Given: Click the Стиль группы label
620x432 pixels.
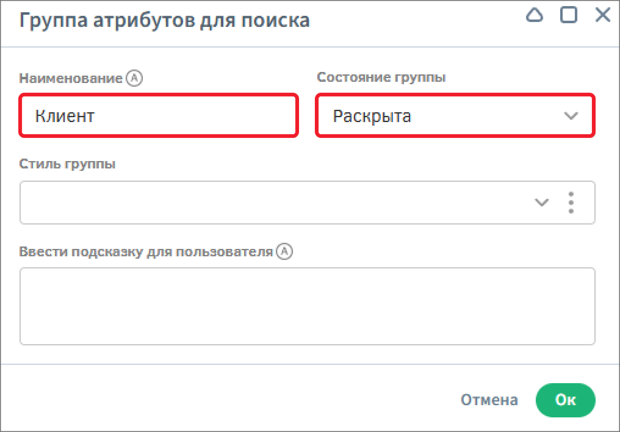Looking at the screenshot, I should [x=67, y=165].
